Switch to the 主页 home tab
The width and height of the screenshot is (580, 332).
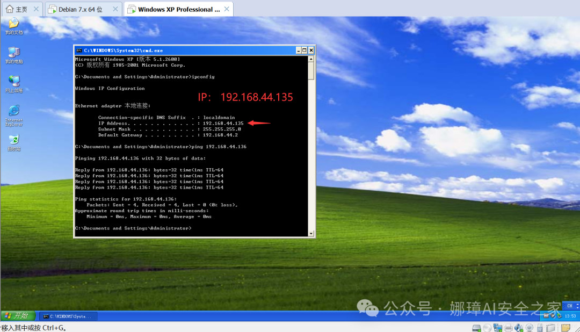point(17,9)
